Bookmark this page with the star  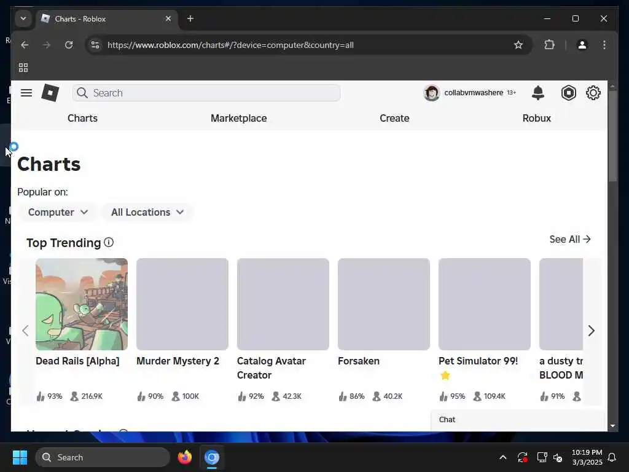click(518, 45)
